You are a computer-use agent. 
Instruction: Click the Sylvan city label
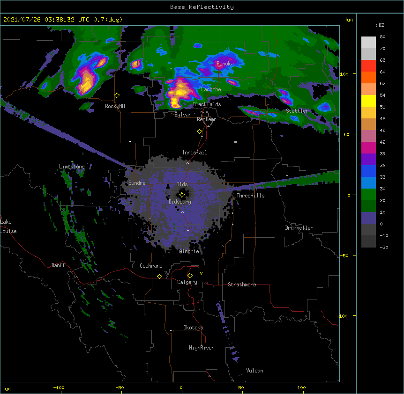pyautogui.click(x=183, y=115)
